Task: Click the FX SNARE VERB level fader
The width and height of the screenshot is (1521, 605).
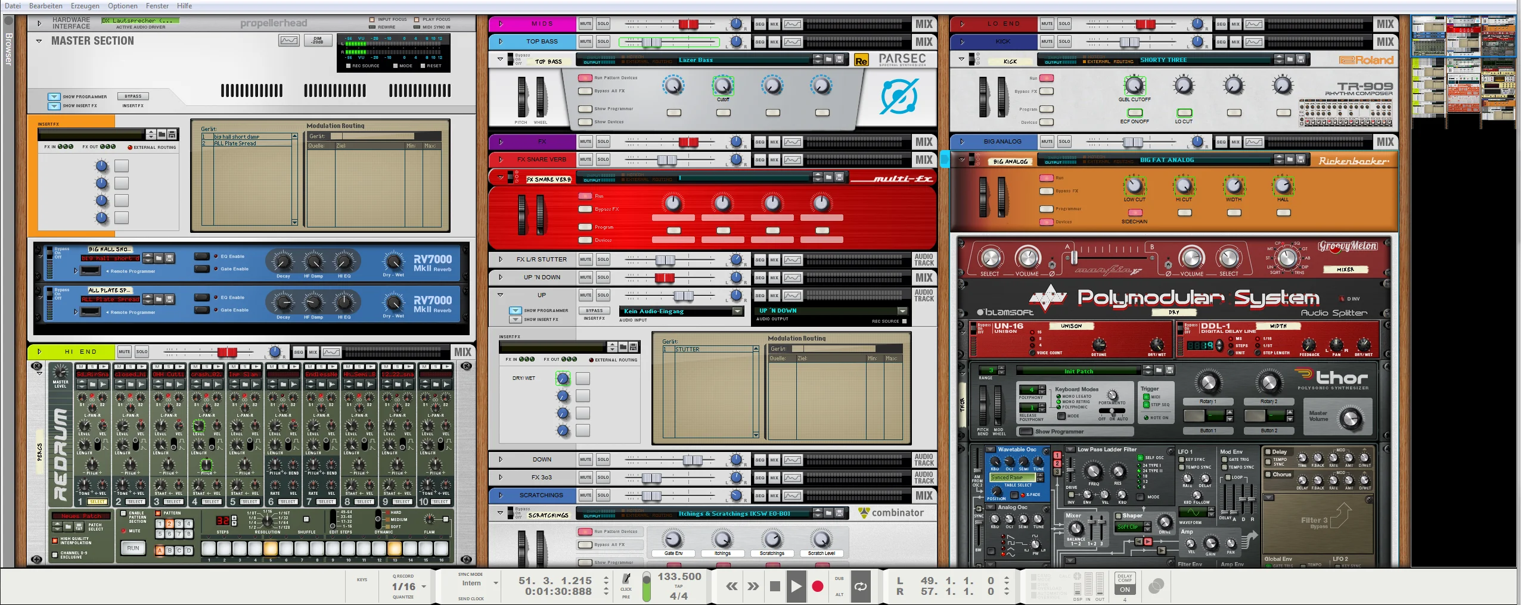Action: tap(666, 160)
